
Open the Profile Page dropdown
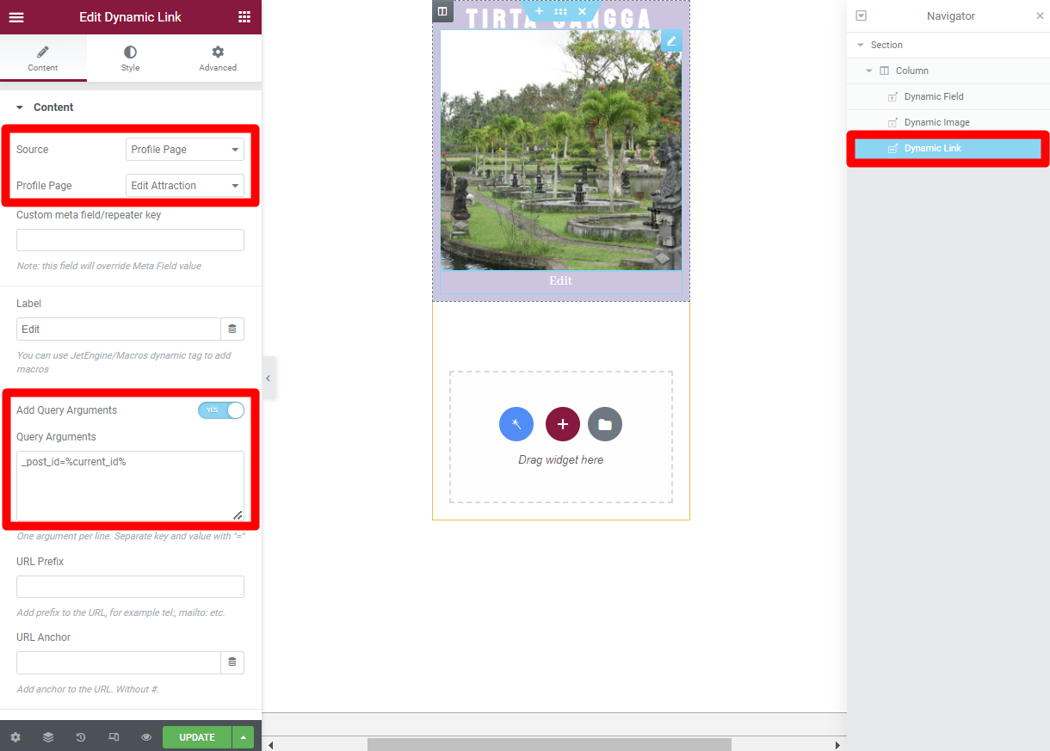coord(185,186)
